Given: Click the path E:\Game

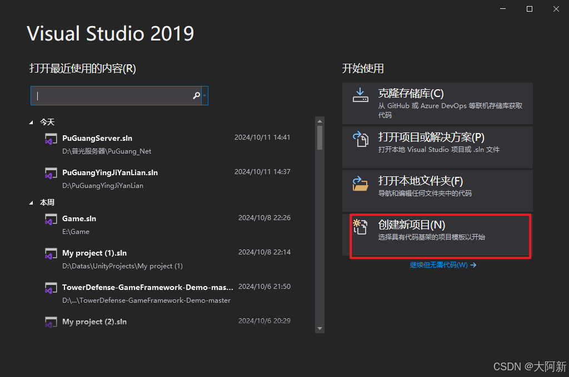Looking at the screenshot, I should point(76,232).
